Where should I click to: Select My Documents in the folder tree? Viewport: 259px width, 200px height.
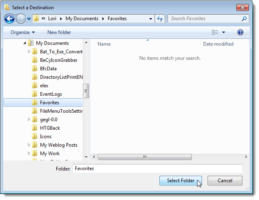[x=52, y=43]
